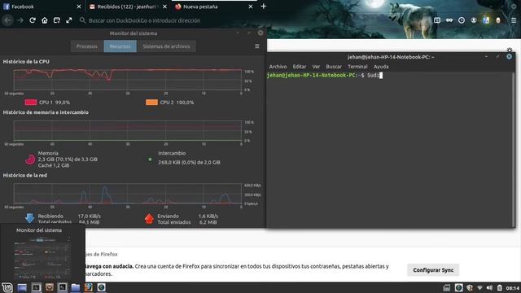
Task: Open the Firefox hamburger application menu
Action: (514, 20)
